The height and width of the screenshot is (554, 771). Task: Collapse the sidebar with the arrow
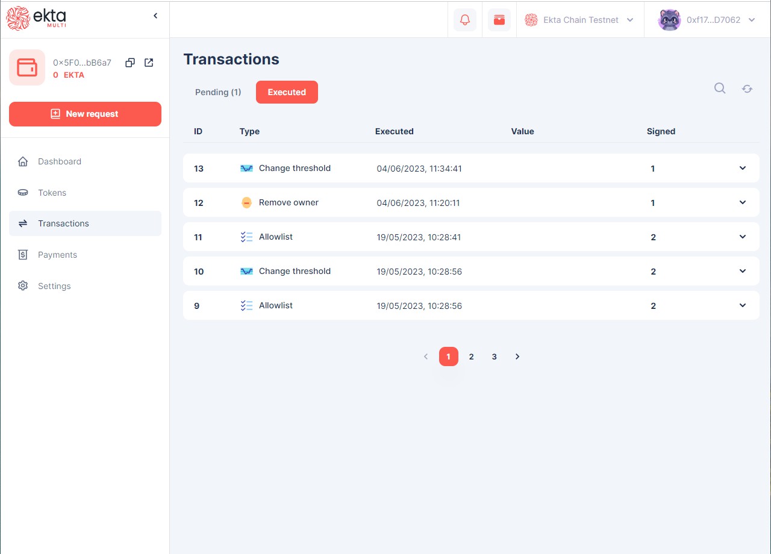tap(155, 16)
